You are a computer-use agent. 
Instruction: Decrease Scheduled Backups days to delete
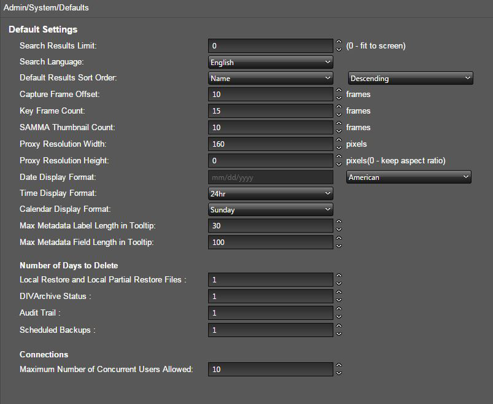point(339,334)
